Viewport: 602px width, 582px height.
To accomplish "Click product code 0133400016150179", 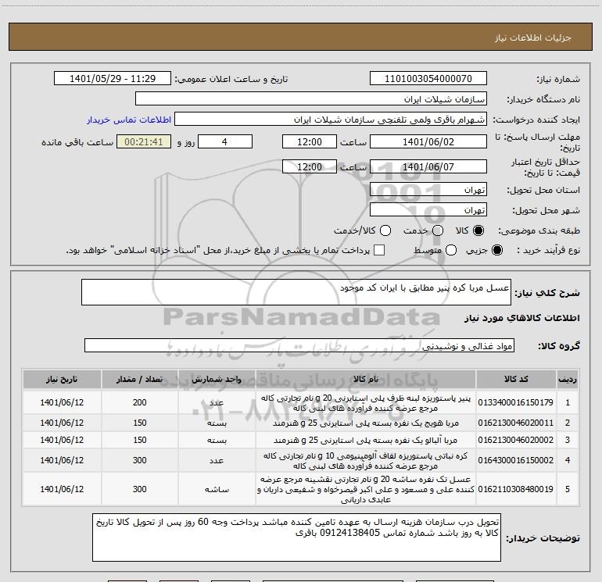I will point(516,402).
